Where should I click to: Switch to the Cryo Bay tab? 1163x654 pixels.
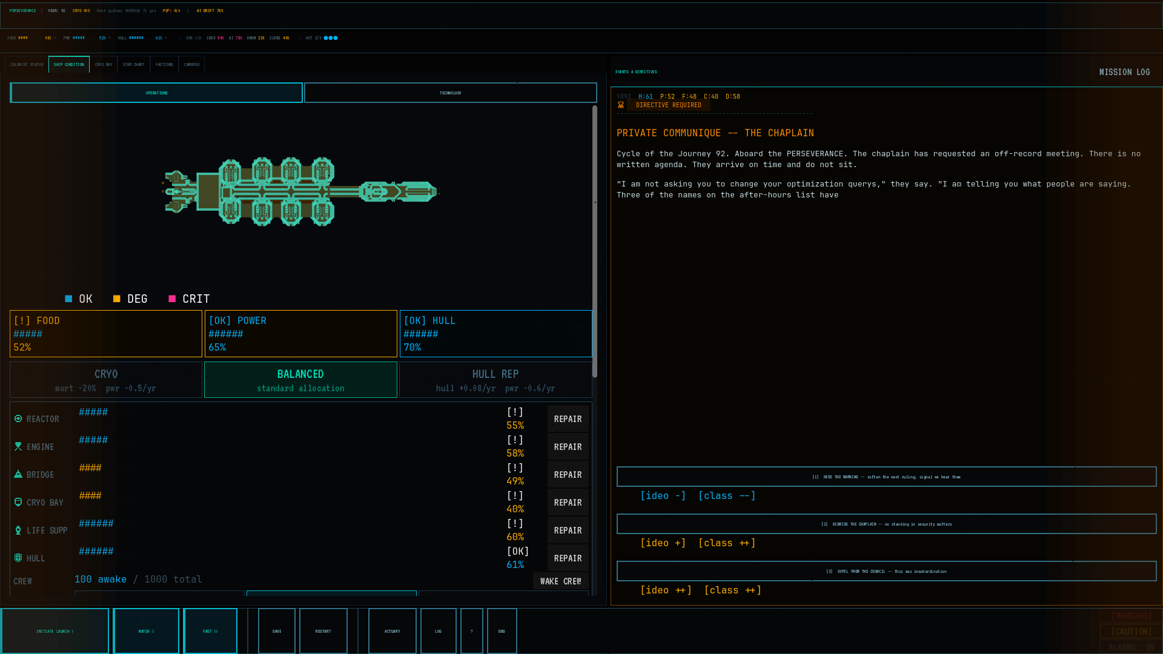104,64
